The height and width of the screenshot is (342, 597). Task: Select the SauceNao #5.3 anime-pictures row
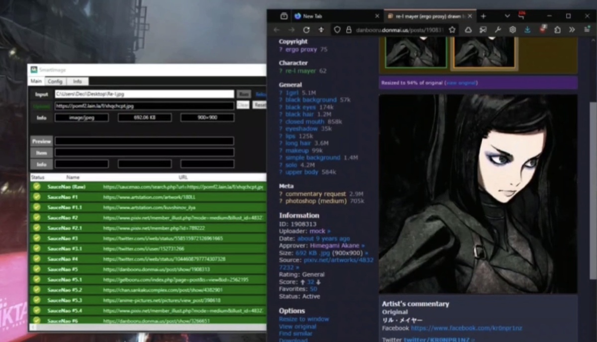click(x=148, y=300)
